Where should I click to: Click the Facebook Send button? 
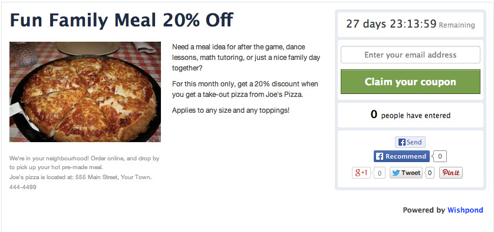coord(410,142)
